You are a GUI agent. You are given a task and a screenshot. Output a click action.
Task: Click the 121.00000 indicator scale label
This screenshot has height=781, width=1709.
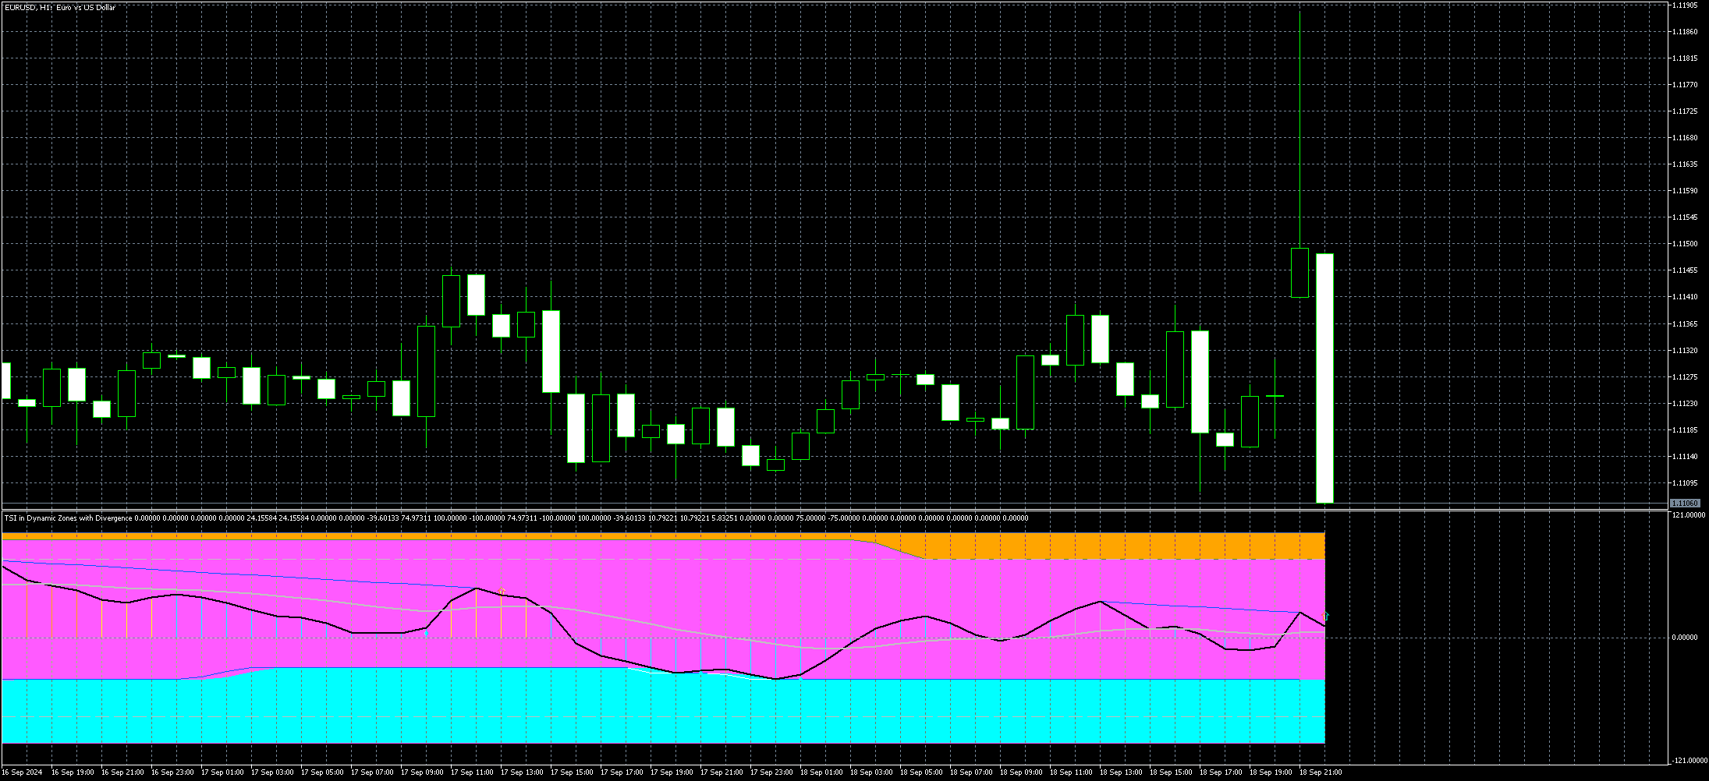[1688, 514]
